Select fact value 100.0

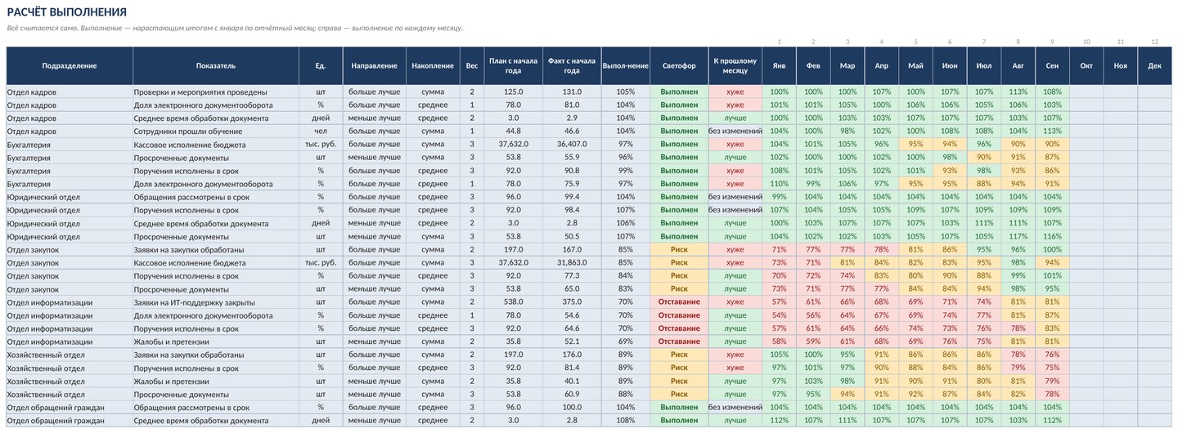[x=572, y=407]
